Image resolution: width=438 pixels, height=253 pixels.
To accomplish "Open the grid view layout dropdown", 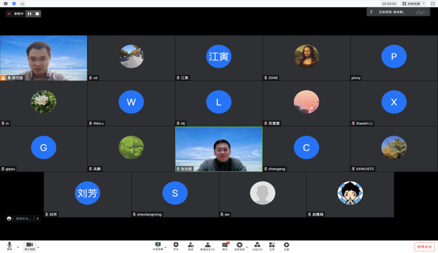I will 414,4.
